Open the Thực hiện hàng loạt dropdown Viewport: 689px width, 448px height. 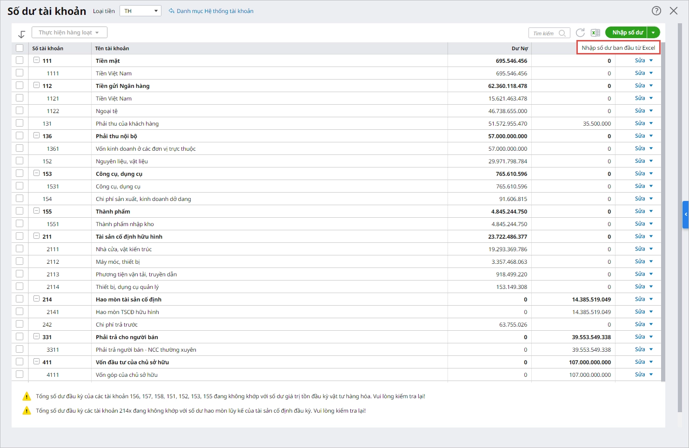coord(69,33)
